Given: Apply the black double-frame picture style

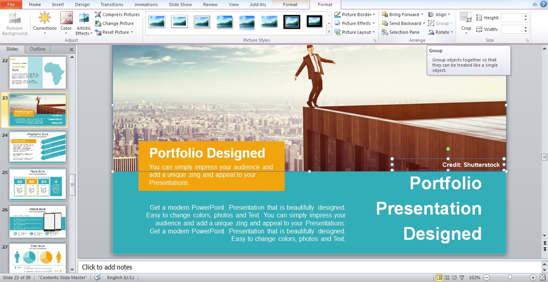Looking at the screenshot, I should (x=292, y=22).
